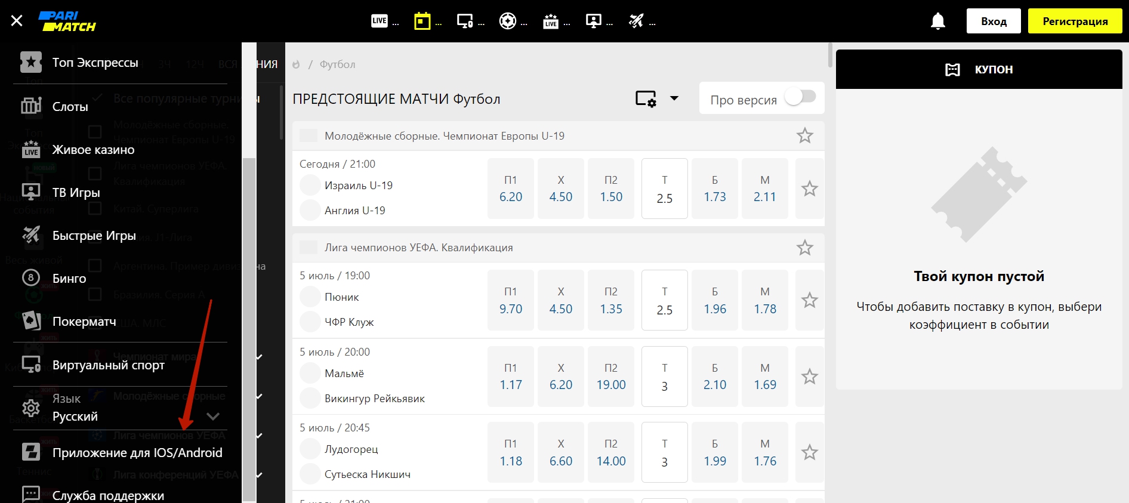The image size is (1129, 503).
Task: Click the LIVE icon in top navigation
Action: [x=380, y=21]
